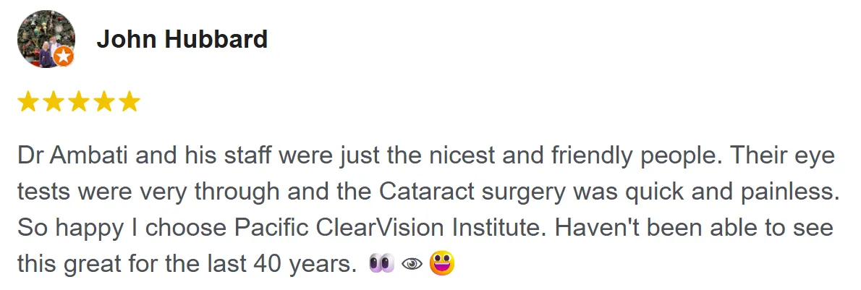
Task: Select the fifth yellow rating star
Action: tap(130, 102)
